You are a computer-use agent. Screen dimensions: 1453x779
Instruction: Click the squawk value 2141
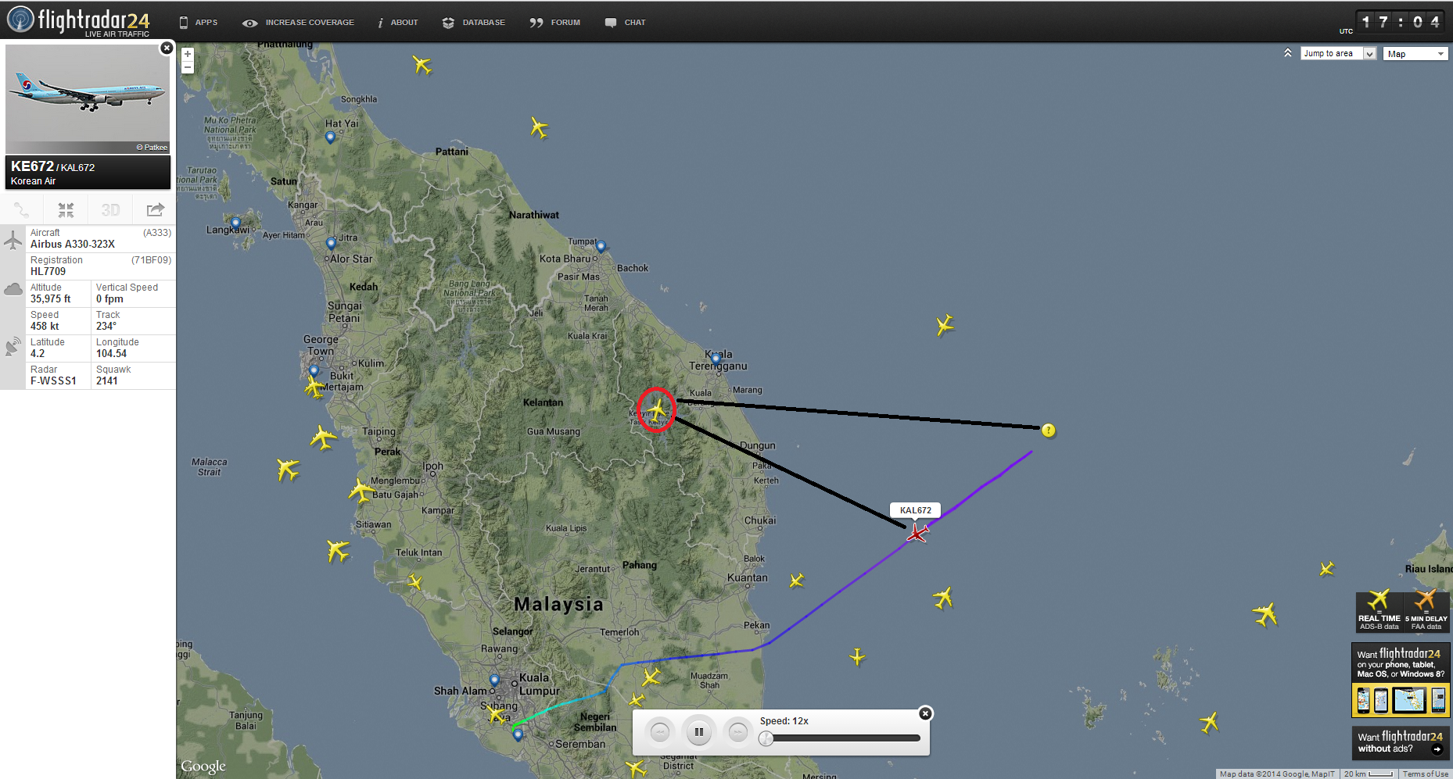107,381
